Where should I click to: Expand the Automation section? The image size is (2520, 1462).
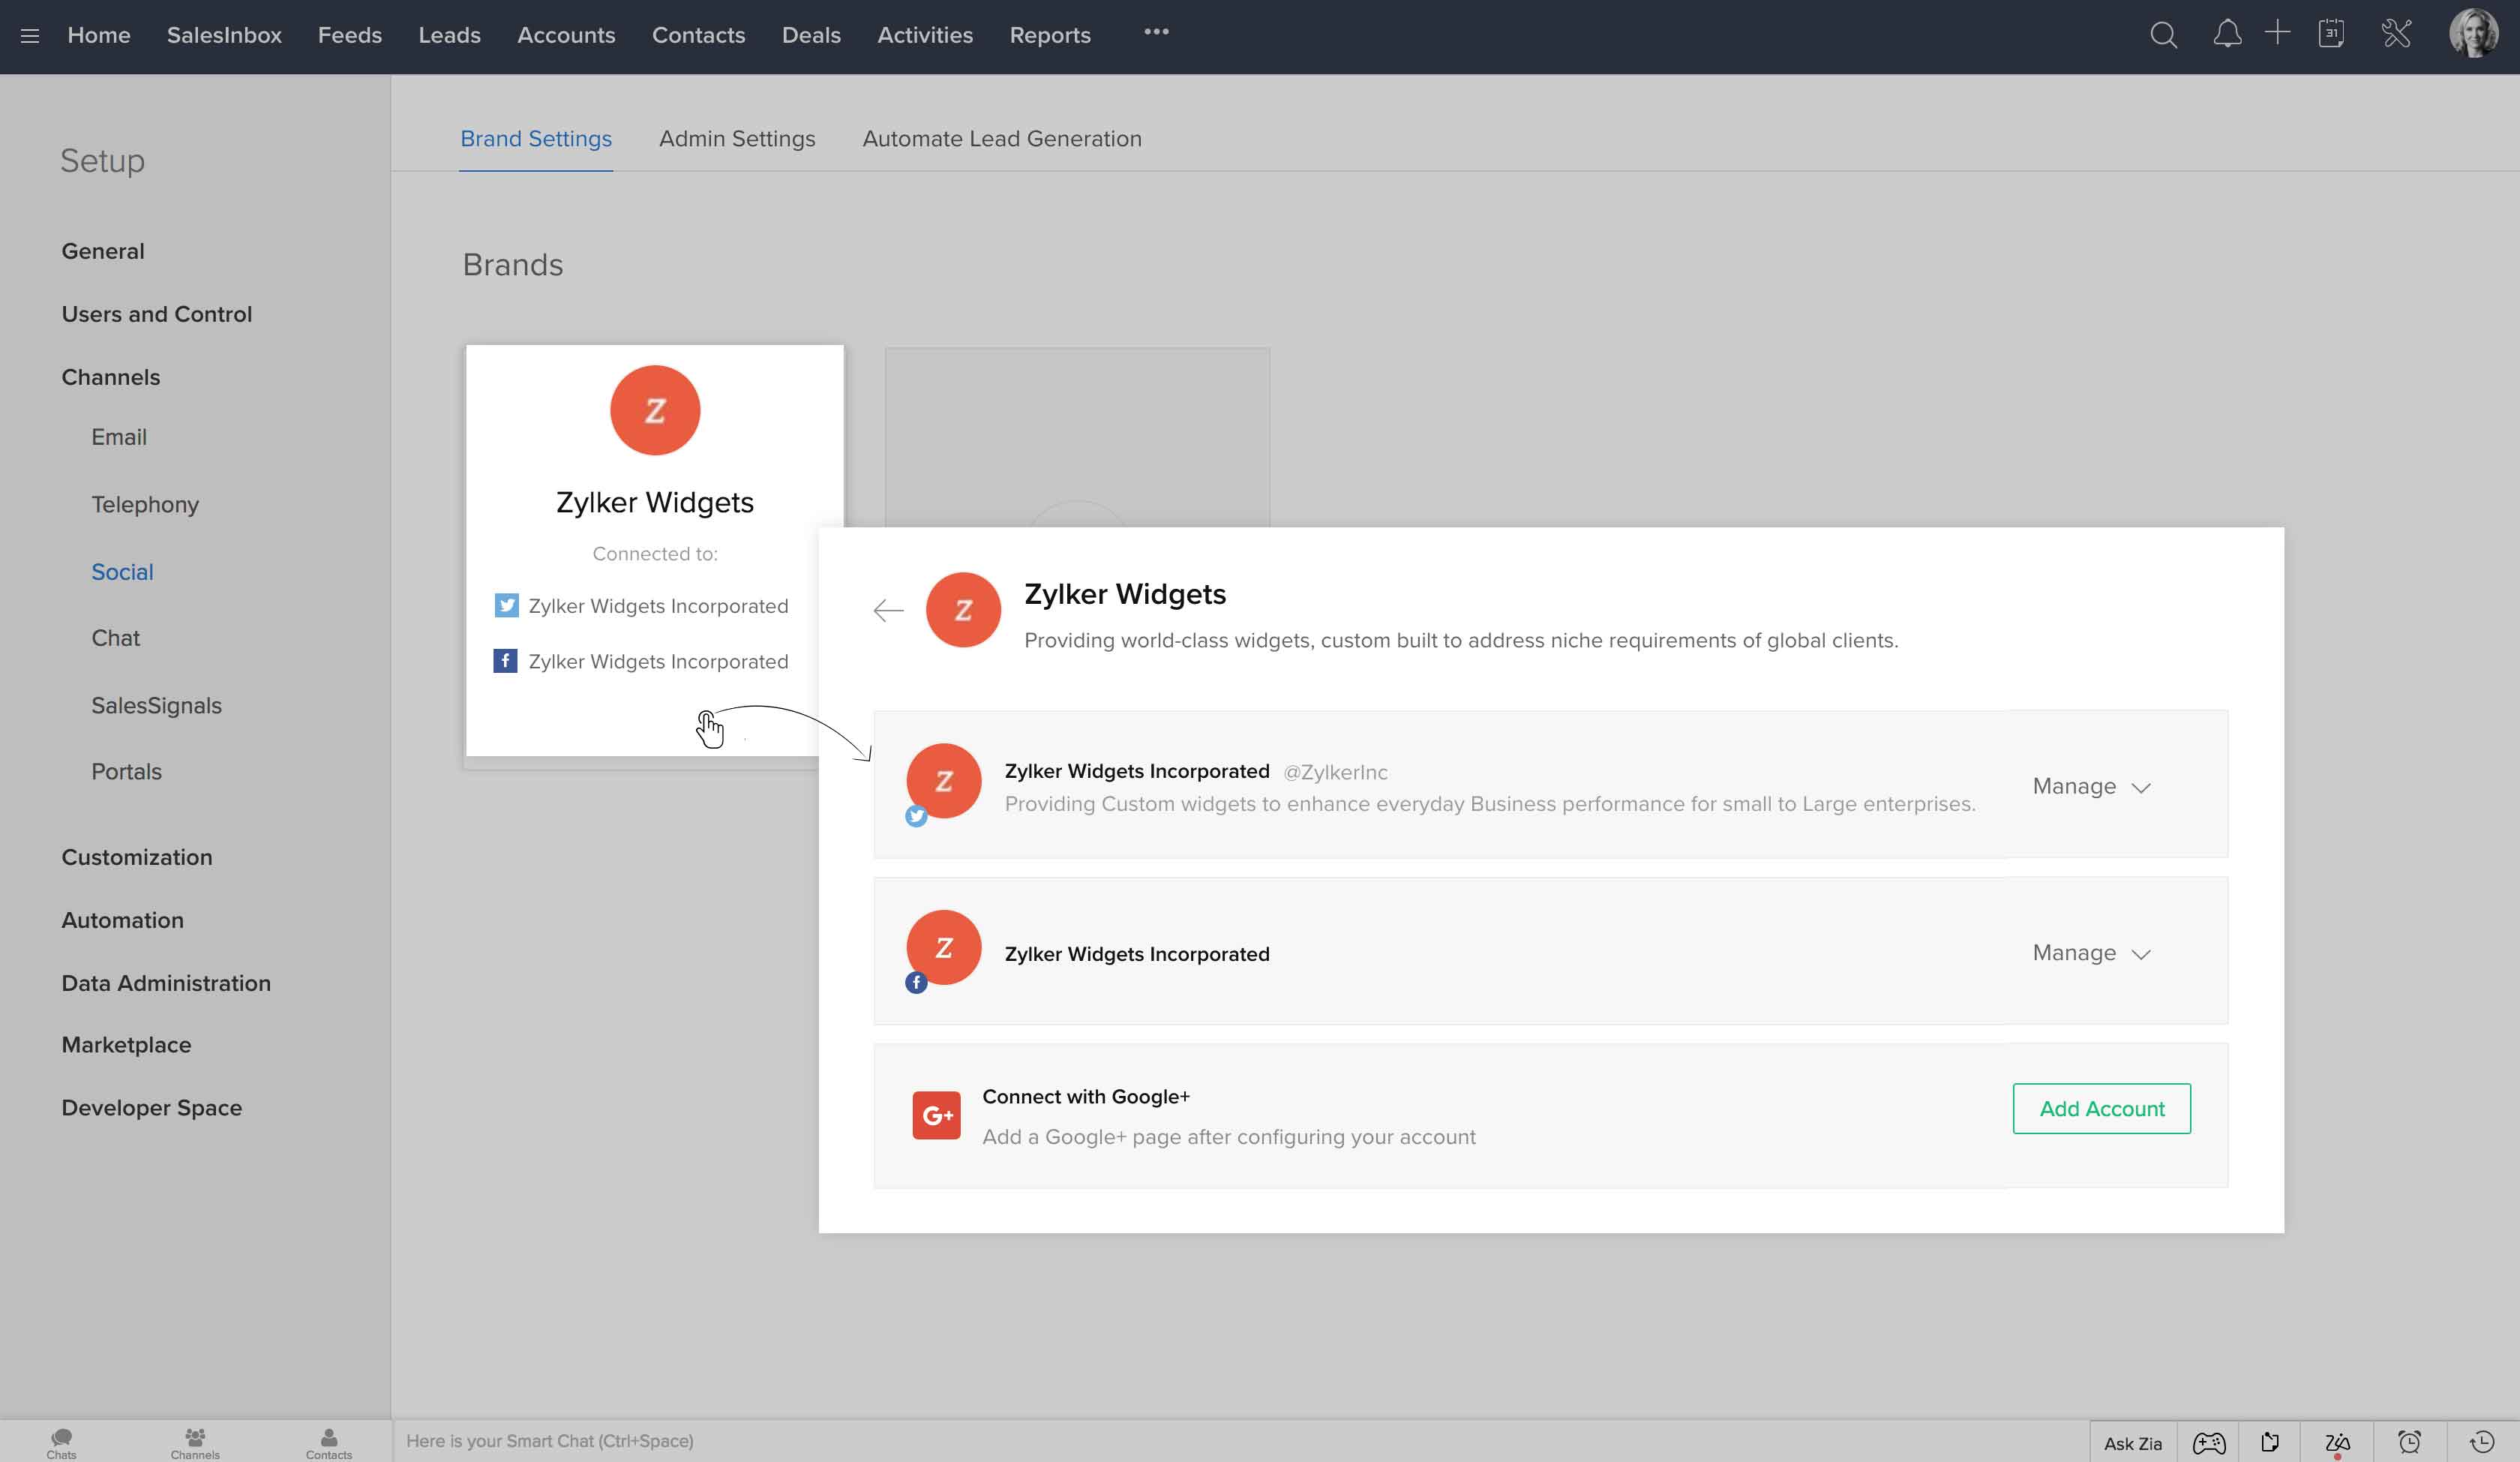123,920
